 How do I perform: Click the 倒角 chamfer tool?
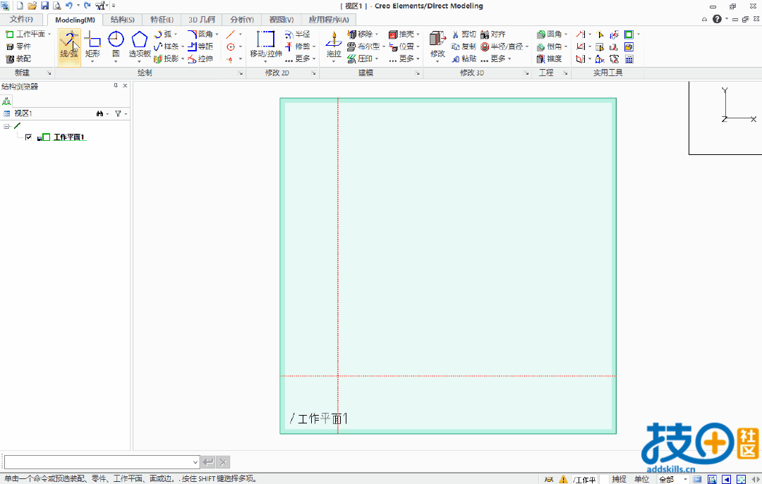(x=550, y=46)
